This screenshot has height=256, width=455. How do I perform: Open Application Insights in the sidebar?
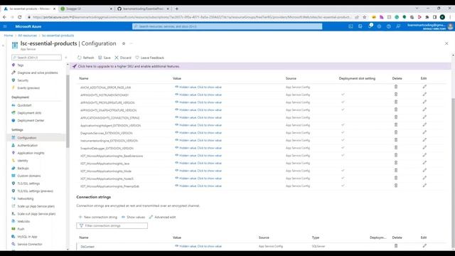tap(31, 153)
